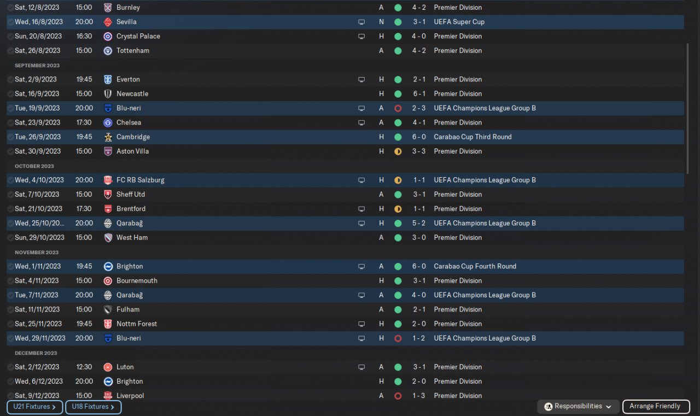Click TV broadcast icon on Chelsea fixture
This screenshot has width=700, height=416.
[361, 122]
